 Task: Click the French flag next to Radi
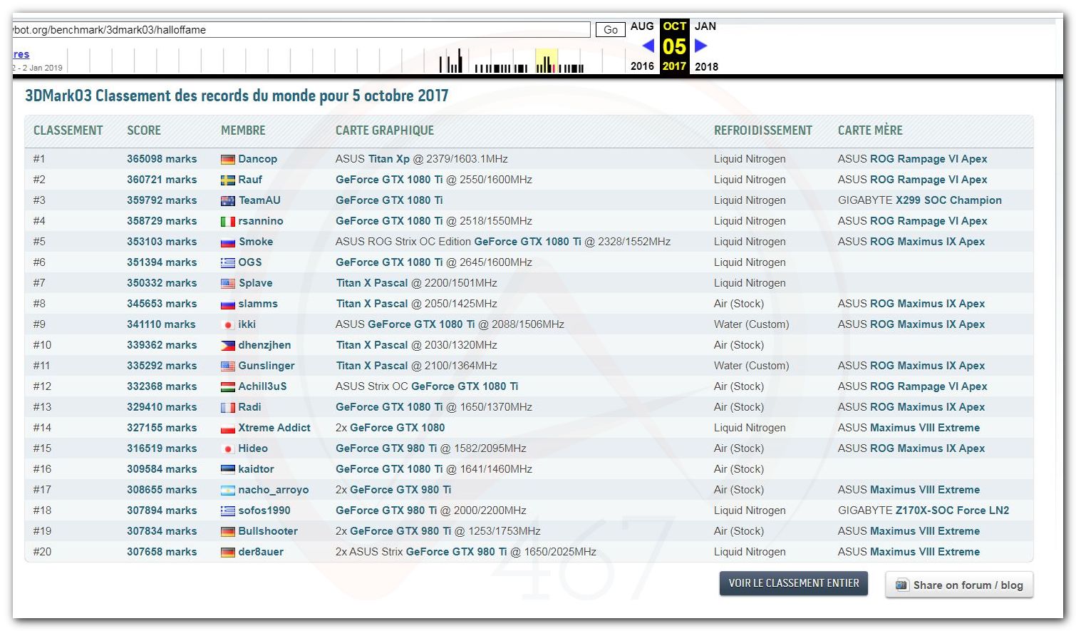(228, 408)
